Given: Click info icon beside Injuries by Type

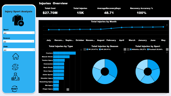Looking at the screenshot, I should (x=81, y=50).
